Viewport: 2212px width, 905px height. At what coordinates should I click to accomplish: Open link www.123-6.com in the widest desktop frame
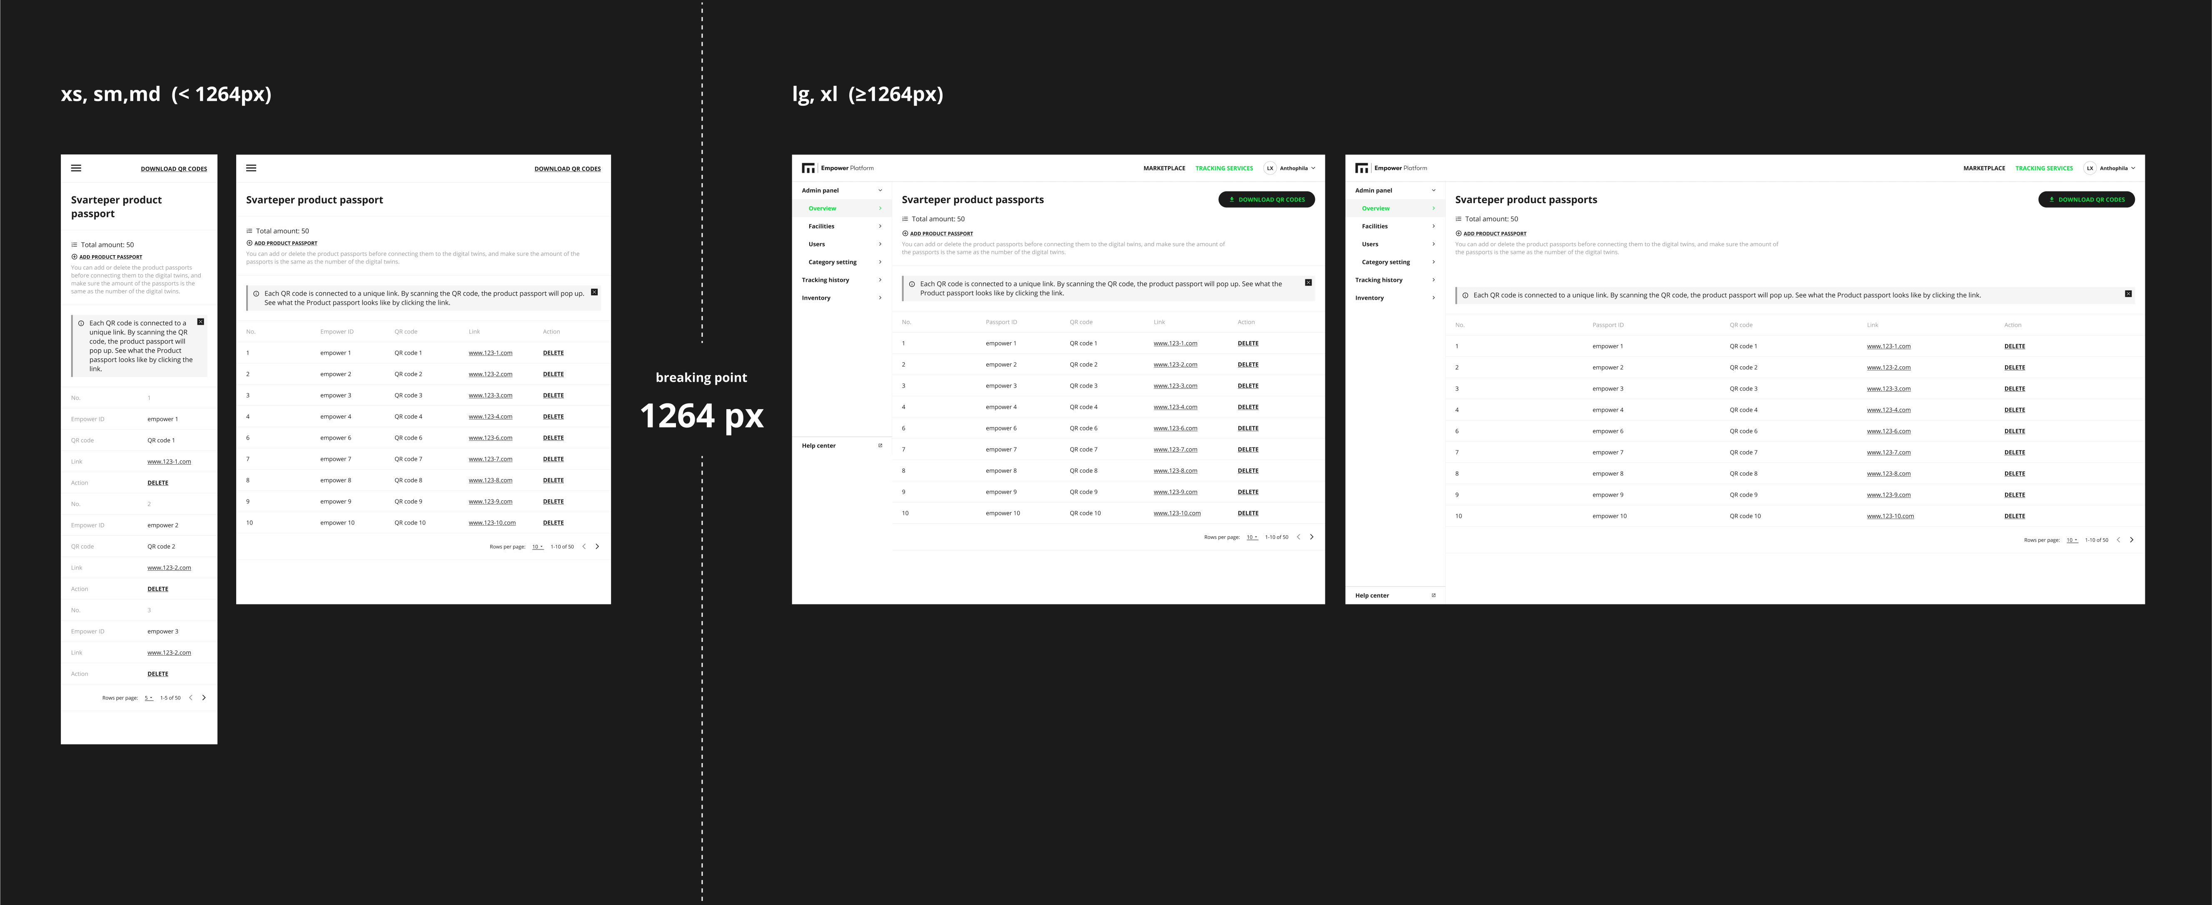[1888, 431]
